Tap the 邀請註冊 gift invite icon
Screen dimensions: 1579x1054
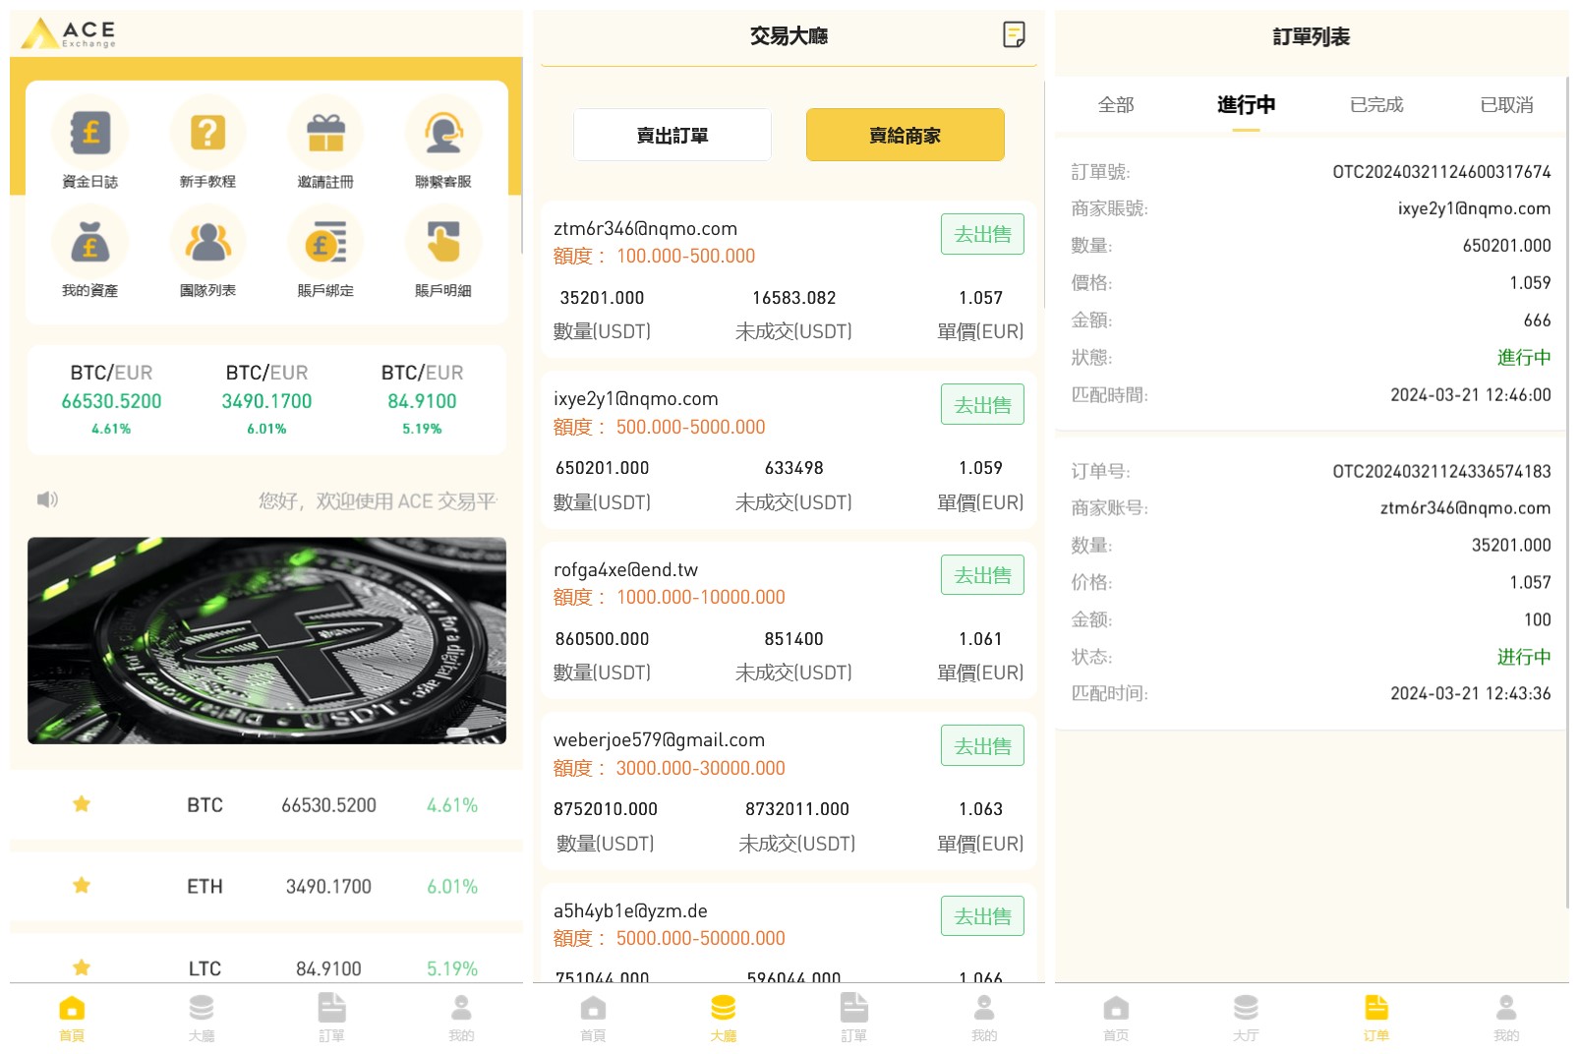325,133
